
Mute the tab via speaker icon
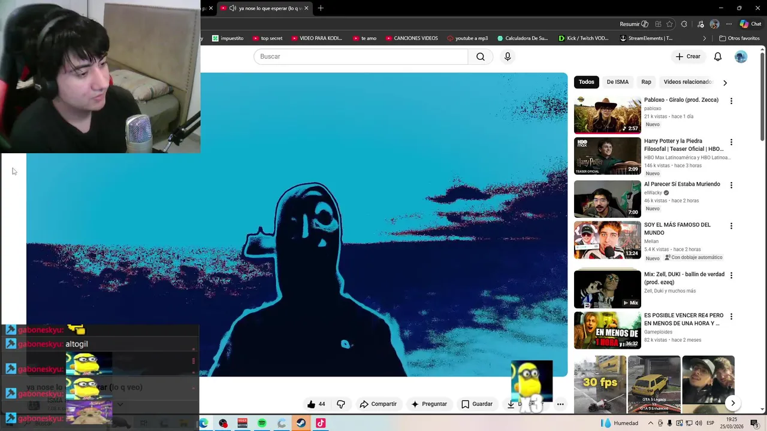232,8
